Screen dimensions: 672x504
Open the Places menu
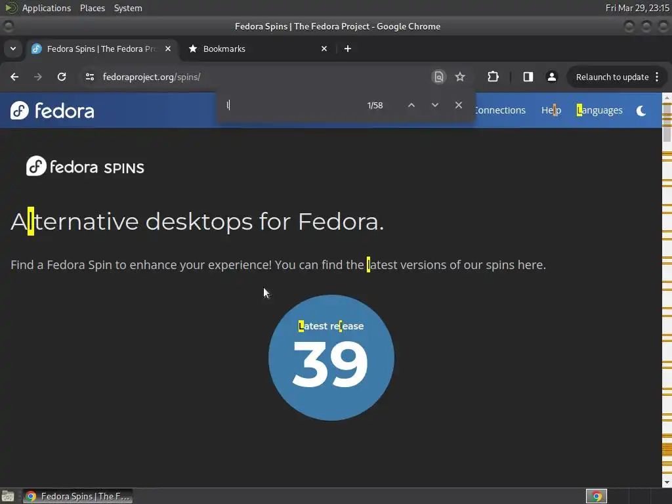tap(93, 8)
